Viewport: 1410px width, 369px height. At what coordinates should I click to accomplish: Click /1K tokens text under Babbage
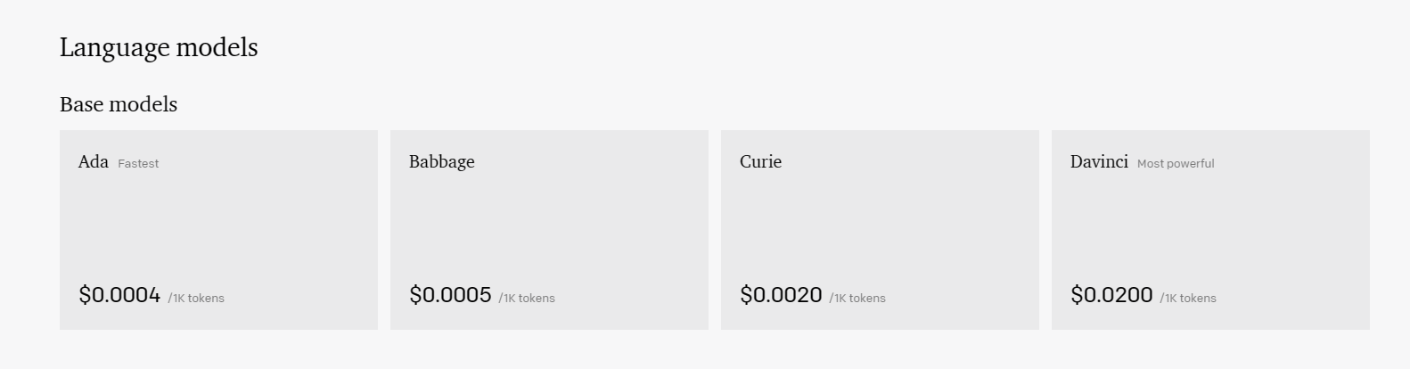click(x=527, y=299)
